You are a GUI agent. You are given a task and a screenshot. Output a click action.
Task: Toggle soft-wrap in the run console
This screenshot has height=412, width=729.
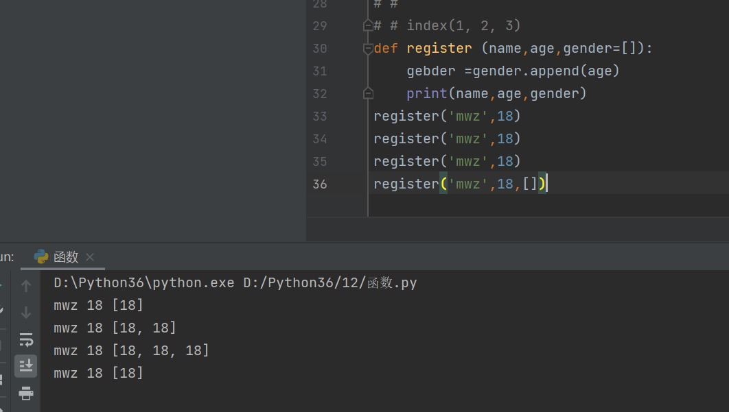(26, 339)
